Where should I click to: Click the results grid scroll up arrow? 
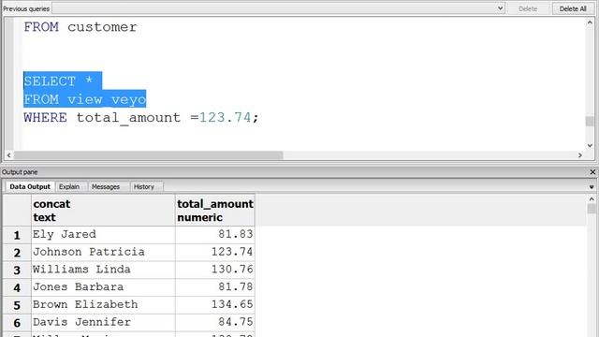[592, 199]
